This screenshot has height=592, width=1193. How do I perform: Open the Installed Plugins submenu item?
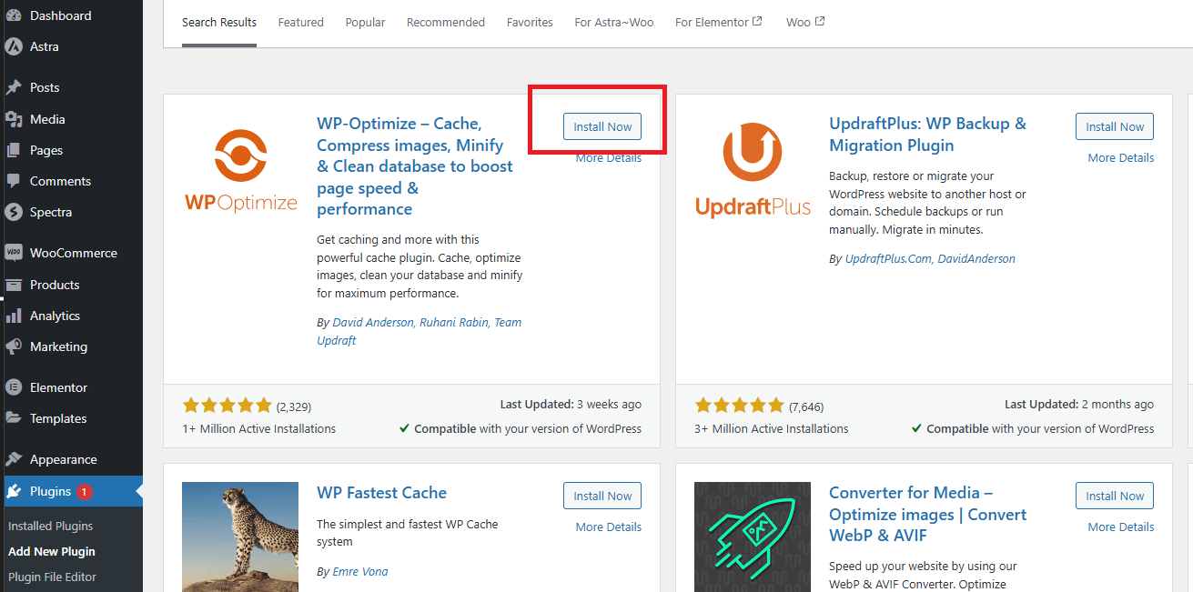48,526
